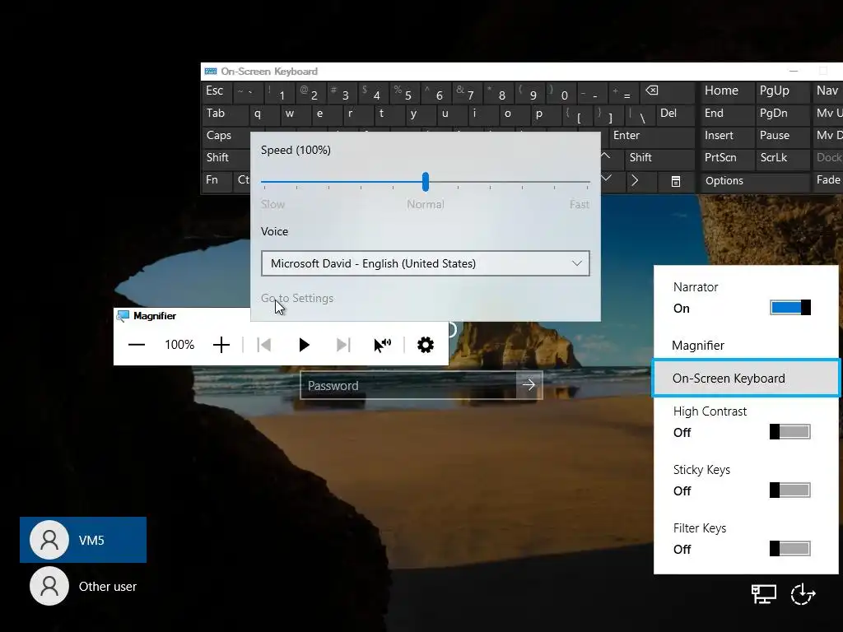The height and width of the screenshot is (632, 843).
Task: Tap the PgDn key on keyboard
Action: [781, 114]
